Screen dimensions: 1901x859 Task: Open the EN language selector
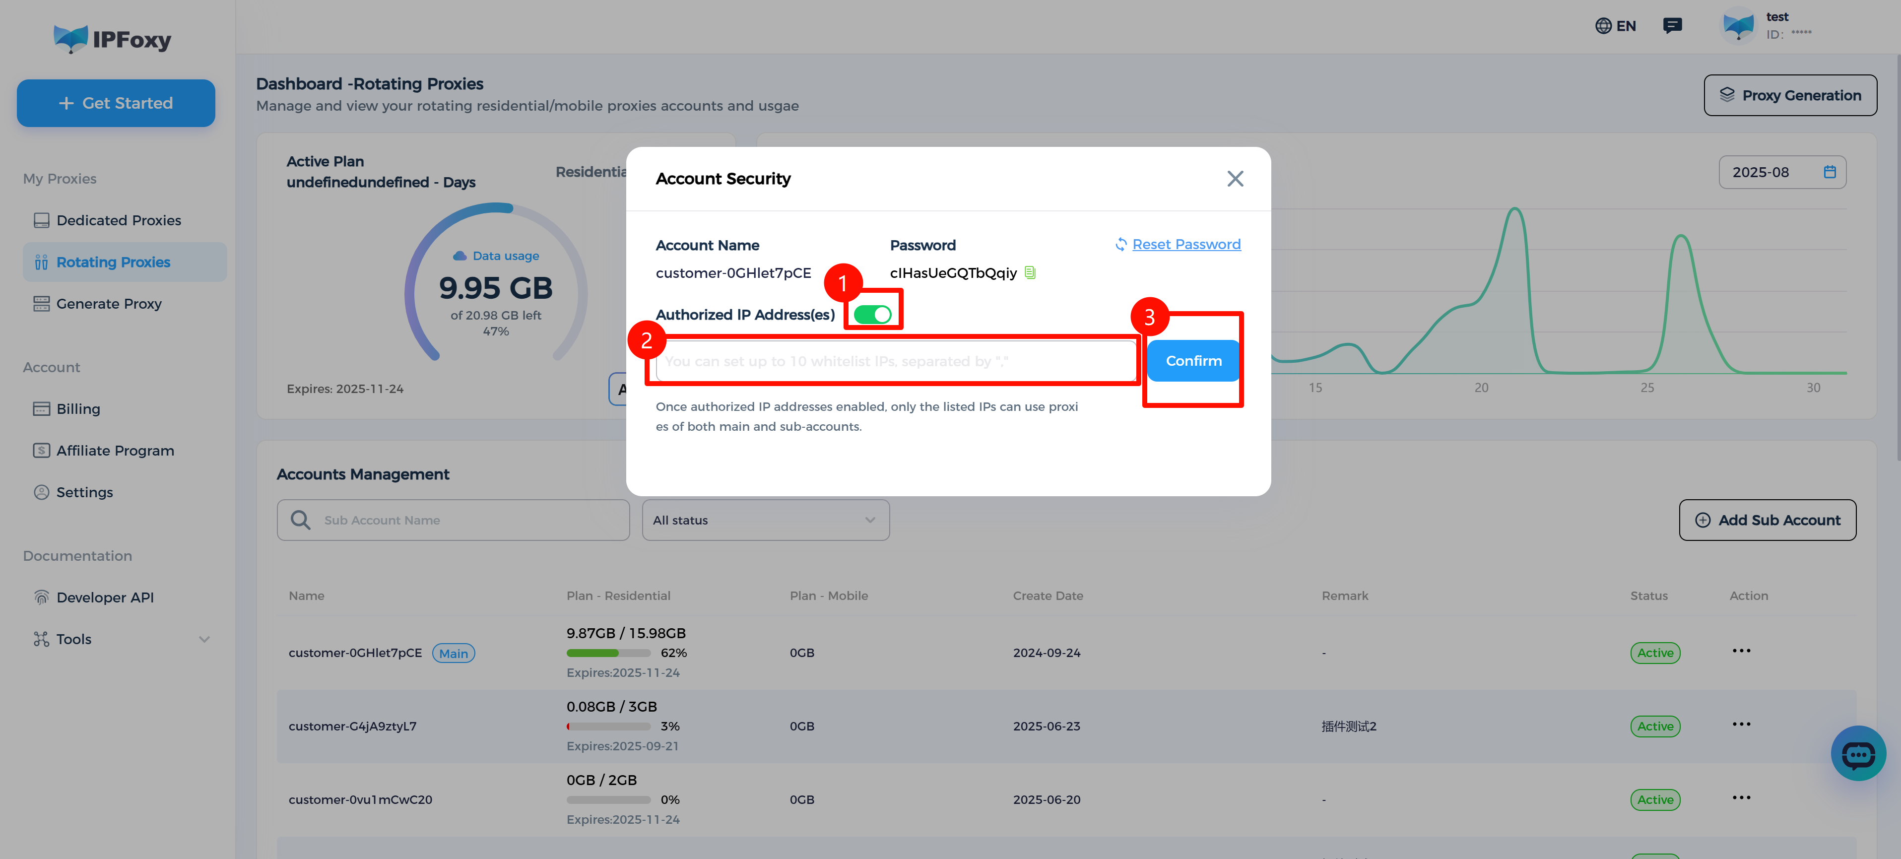(x=1615, y=26)
